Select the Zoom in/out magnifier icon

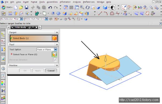(82, 7)
